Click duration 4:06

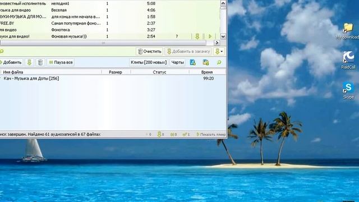click(151, 10)
